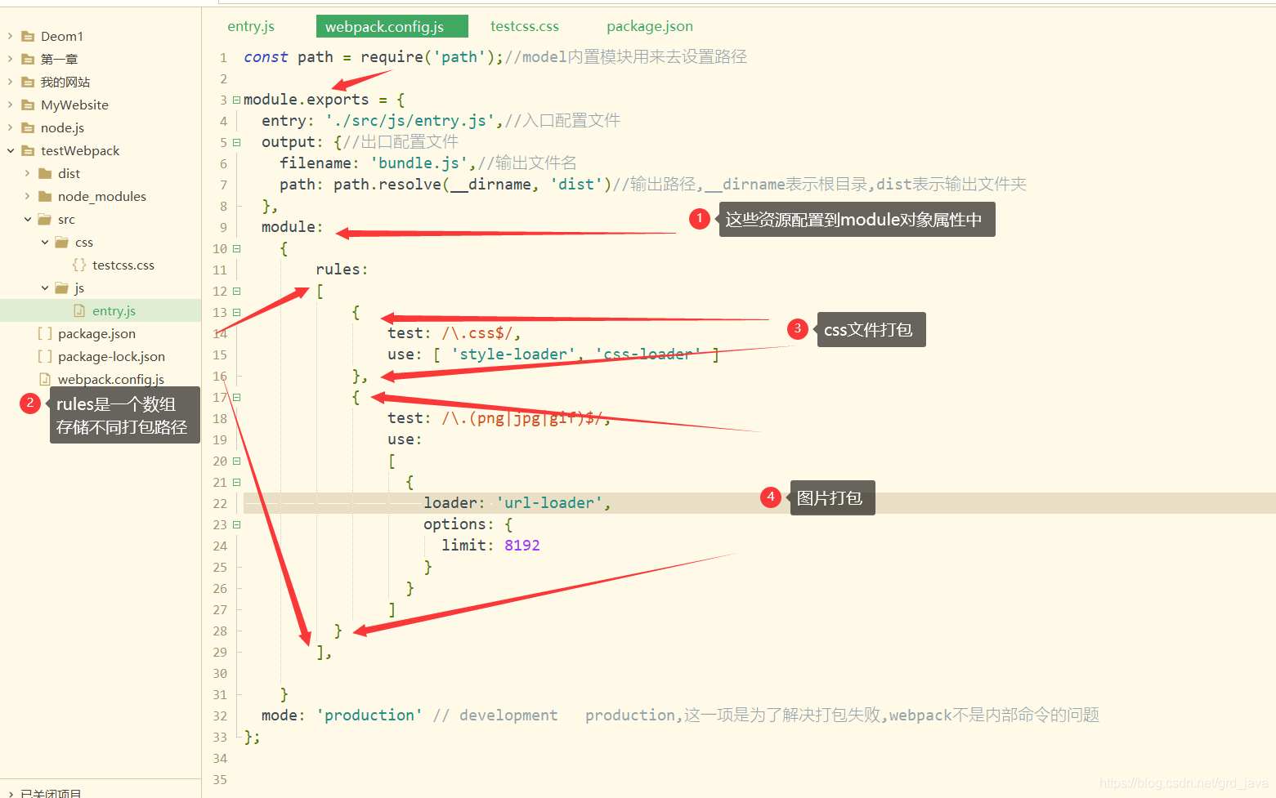Click the const keyword on line 1
This screenshot has height=798, width=1276.
(x=266, y=57)
